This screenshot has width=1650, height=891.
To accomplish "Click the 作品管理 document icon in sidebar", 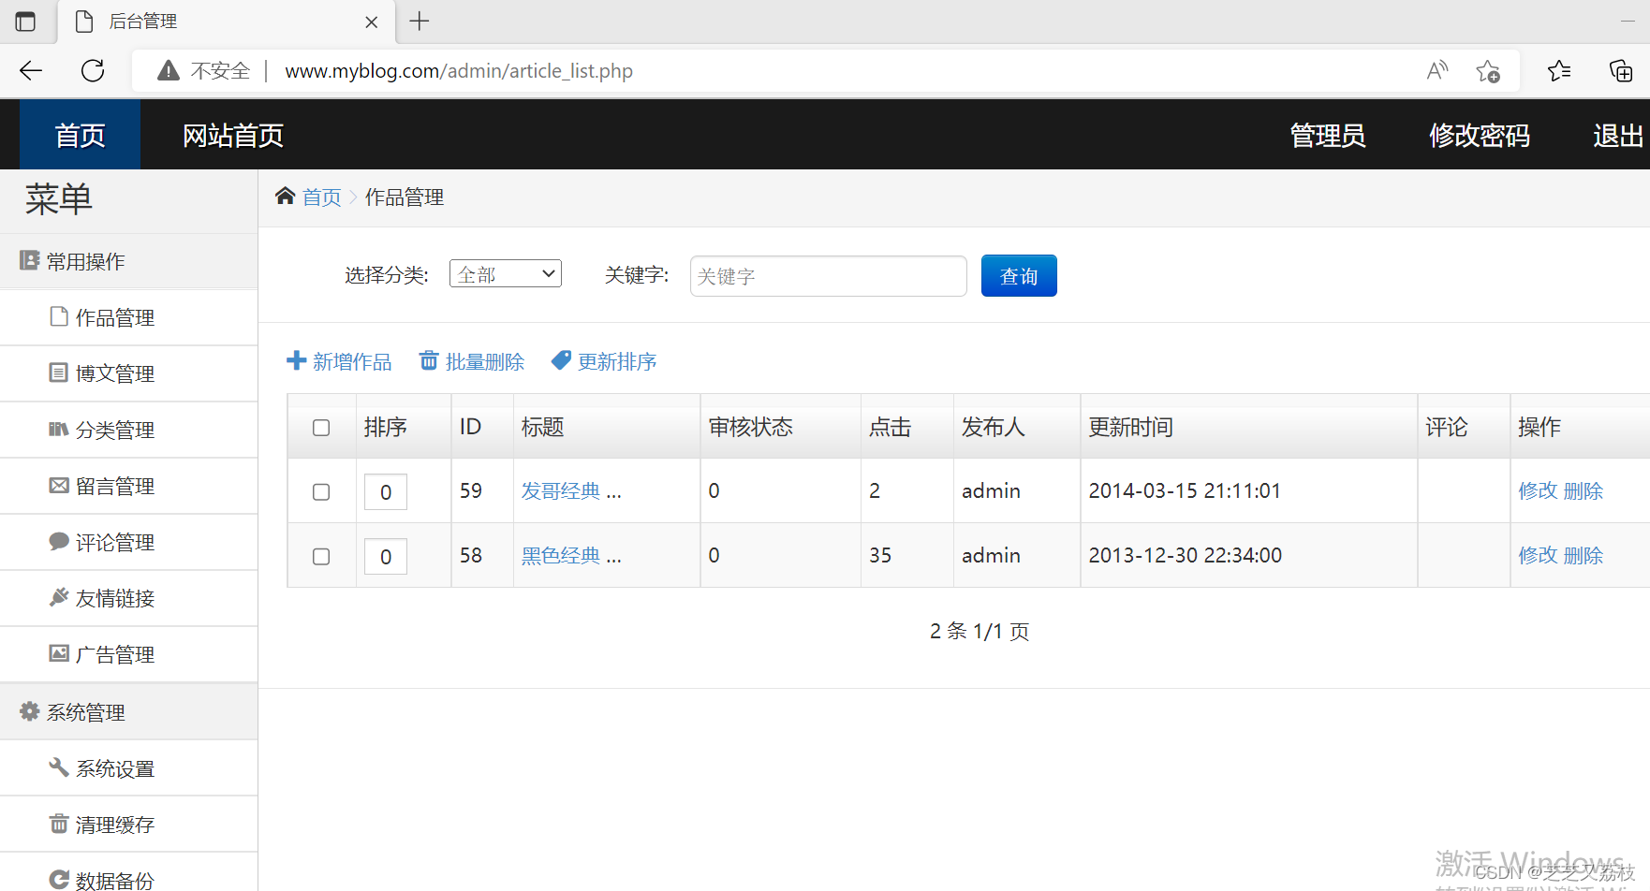I will point(59,316).
